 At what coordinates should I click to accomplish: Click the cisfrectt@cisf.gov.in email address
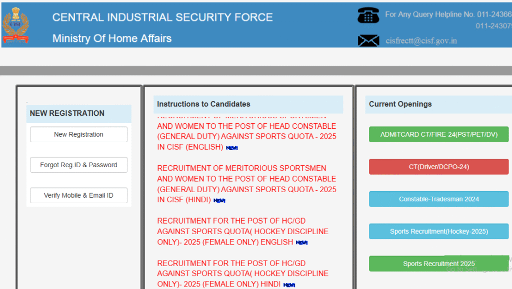(x=421, y=41)
